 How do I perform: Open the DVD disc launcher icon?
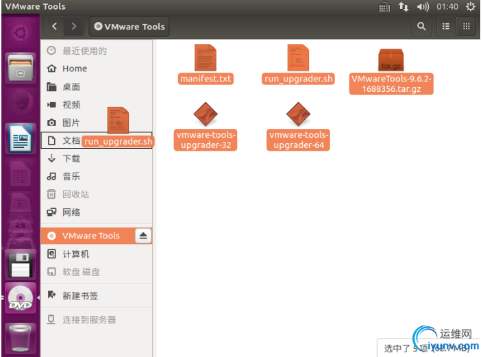[x=21, y=298]
